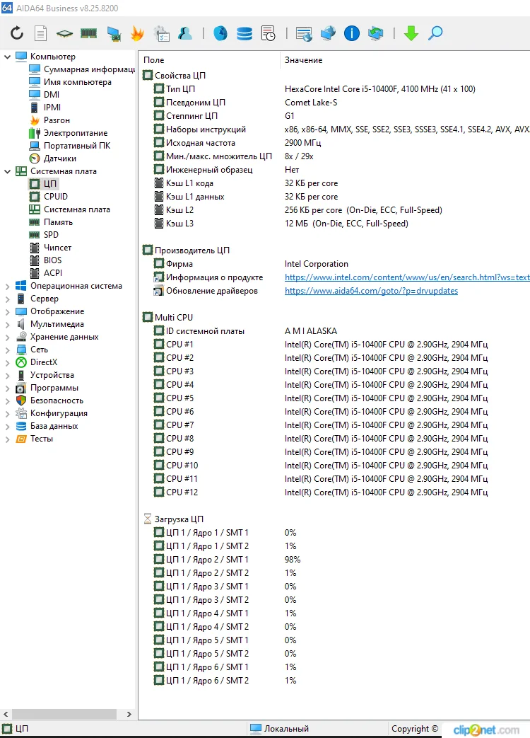This screenshot has height=738, width=530.
Task: Expand the Операционная система node
Action: click(7, 286)
